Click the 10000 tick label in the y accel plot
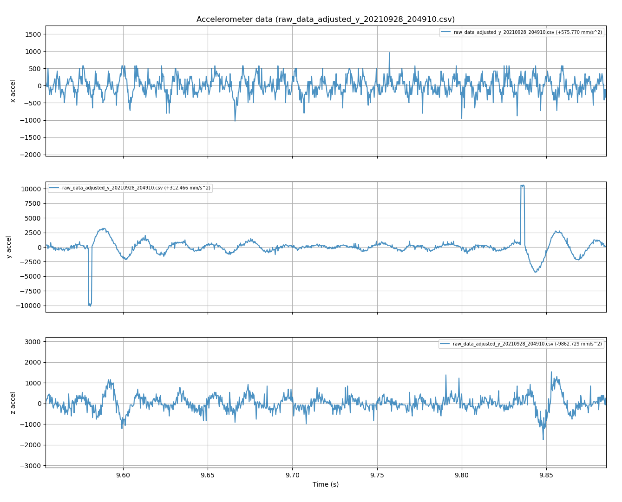The height and width of the screenshot is (502, 622). coord(32,188)
